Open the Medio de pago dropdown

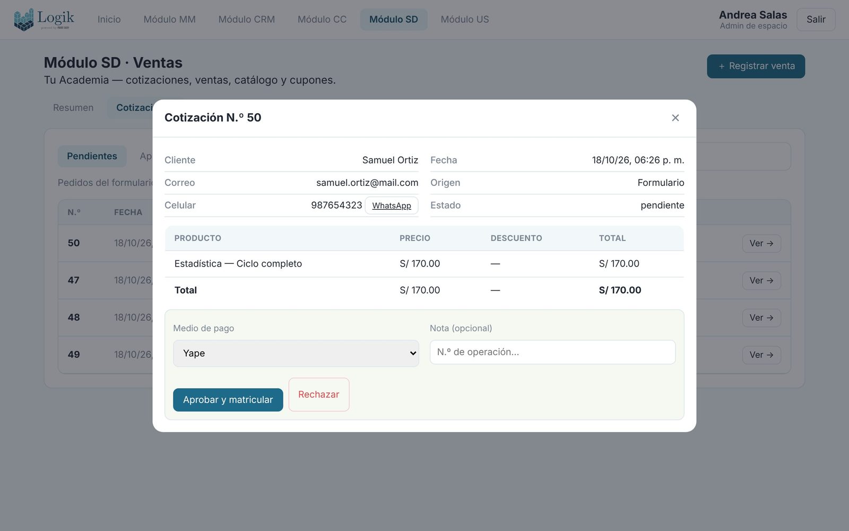296,354
